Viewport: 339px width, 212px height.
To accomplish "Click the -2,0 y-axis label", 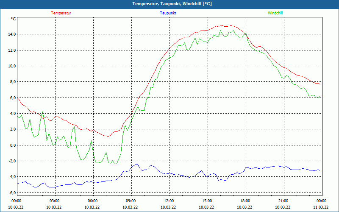I will 12,161.
